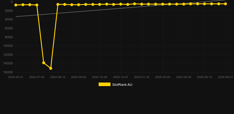Click the data point above 2025-05-13
The image size is (234, 114).
tap(204, 4)
